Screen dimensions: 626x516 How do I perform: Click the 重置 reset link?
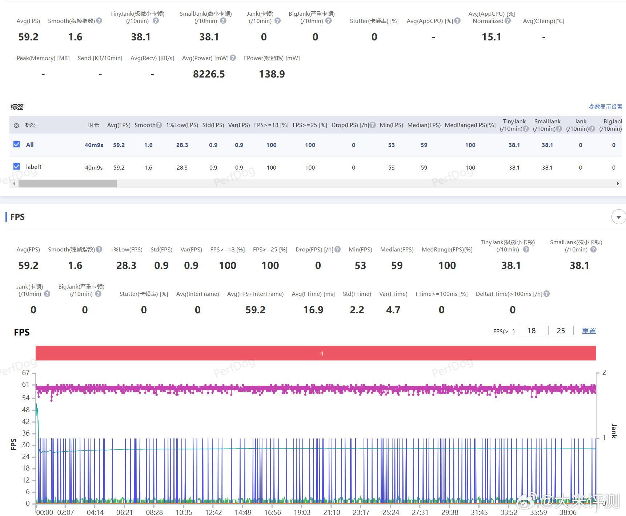tap(589, 331)
